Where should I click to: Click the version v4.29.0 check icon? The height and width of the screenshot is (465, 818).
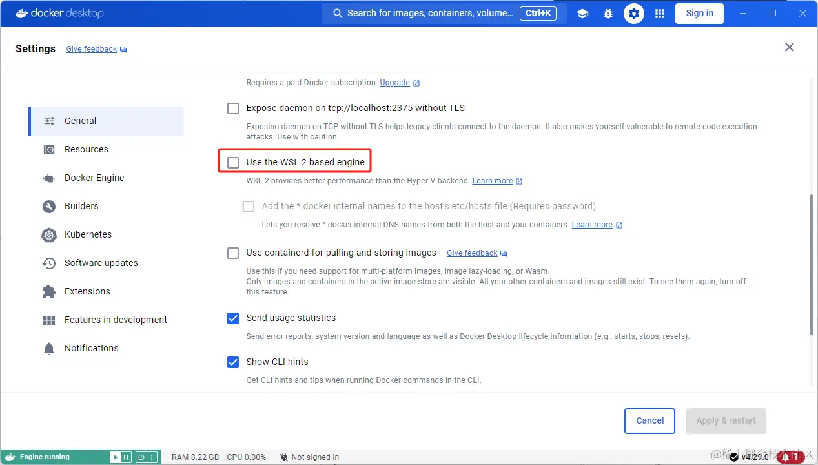tap(734, 457)
